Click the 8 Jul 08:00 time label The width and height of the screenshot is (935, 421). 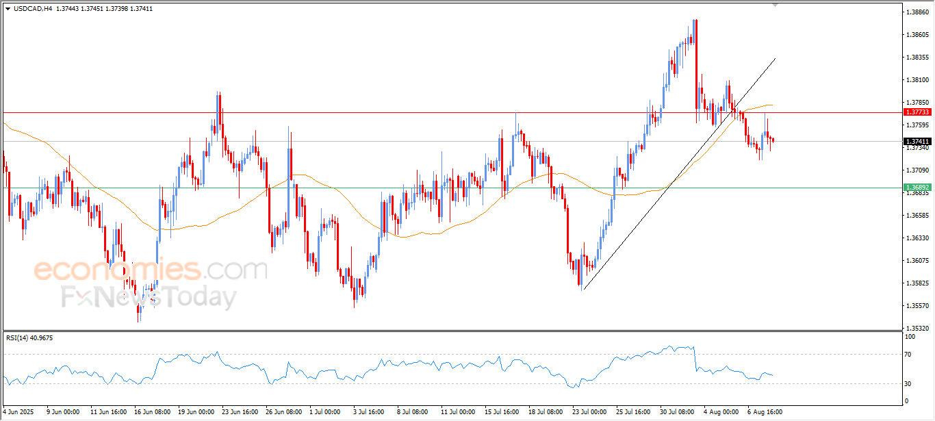click(x=413, y=412)
